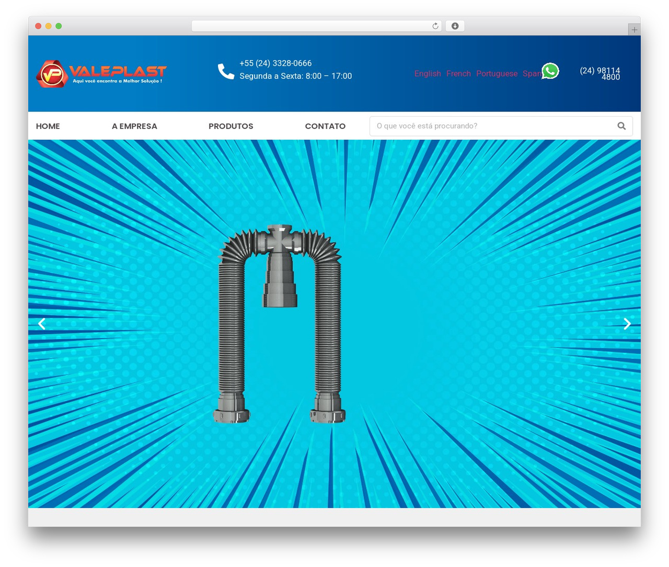Click the gray flexible siphon slide image
The image size is (669, 567).
pyautogui.click(x=280, y=324)
